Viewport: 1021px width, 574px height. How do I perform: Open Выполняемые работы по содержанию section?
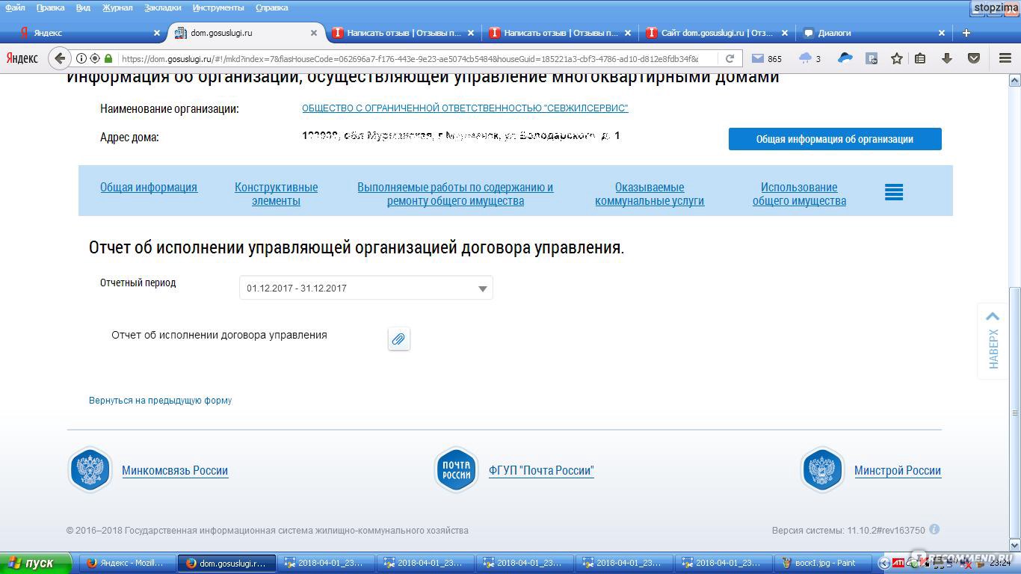455,194
